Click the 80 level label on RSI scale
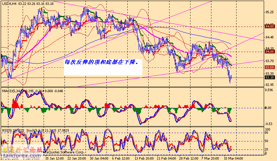 click(267, 133)
